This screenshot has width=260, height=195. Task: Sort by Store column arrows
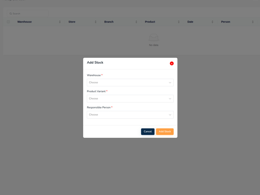point(95,22)
